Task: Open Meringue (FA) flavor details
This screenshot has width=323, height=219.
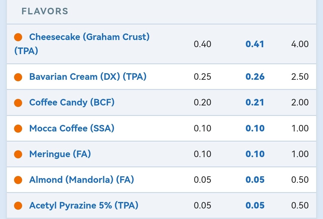Action: [60, 154]
